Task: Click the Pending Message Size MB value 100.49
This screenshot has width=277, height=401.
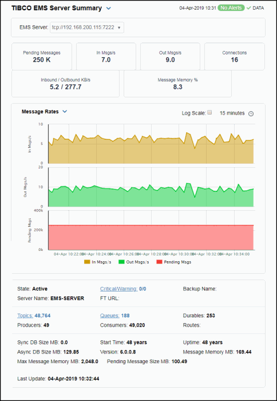Action: (x=179, y=361)
